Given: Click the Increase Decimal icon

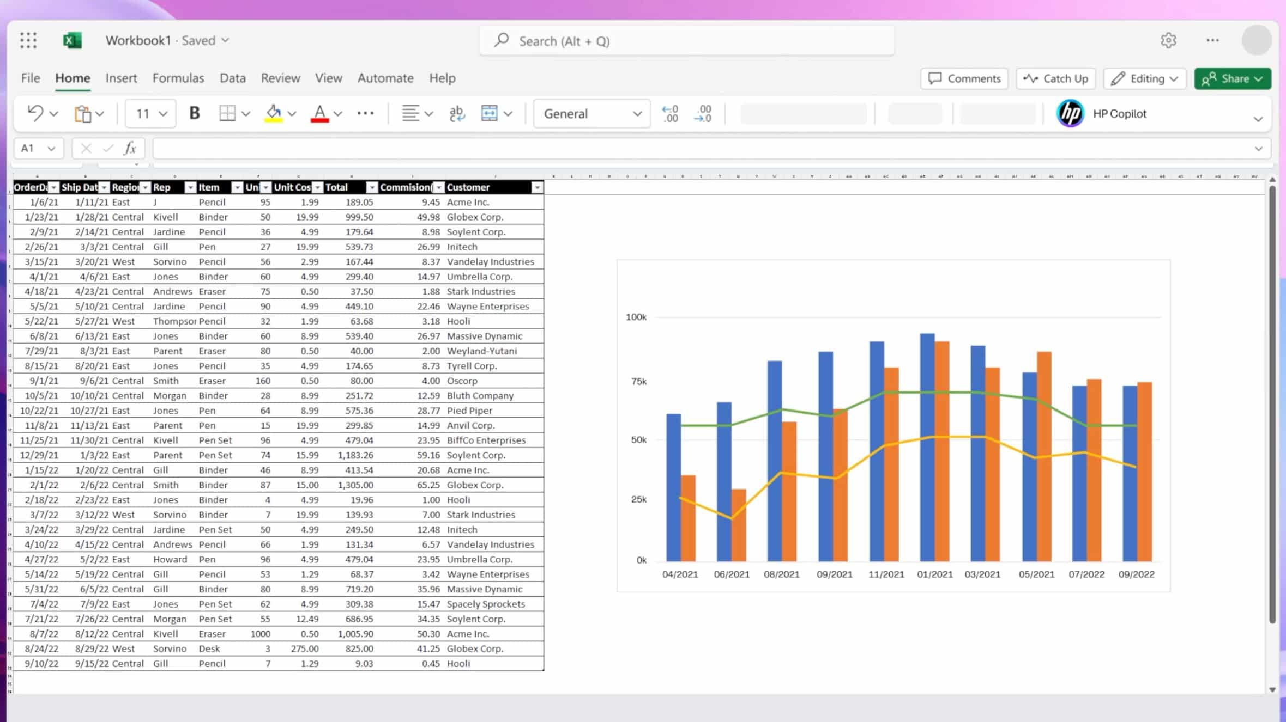Looking at the screenshot, I should pos(670,113).
